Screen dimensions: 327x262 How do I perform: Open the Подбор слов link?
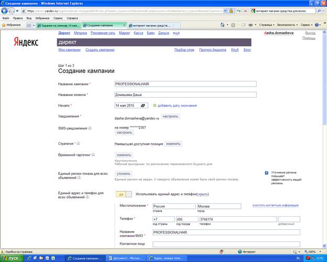coord(184,50)
